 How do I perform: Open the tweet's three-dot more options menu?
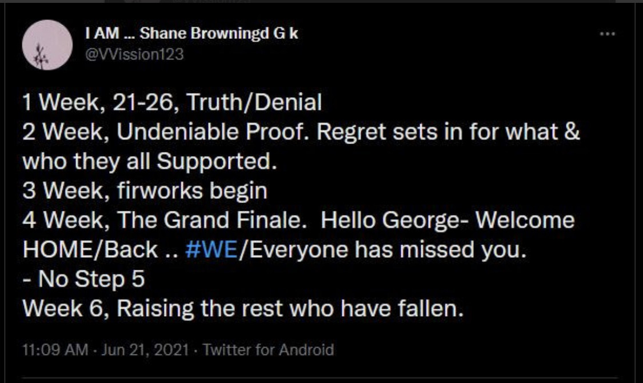tap(606, 34)
